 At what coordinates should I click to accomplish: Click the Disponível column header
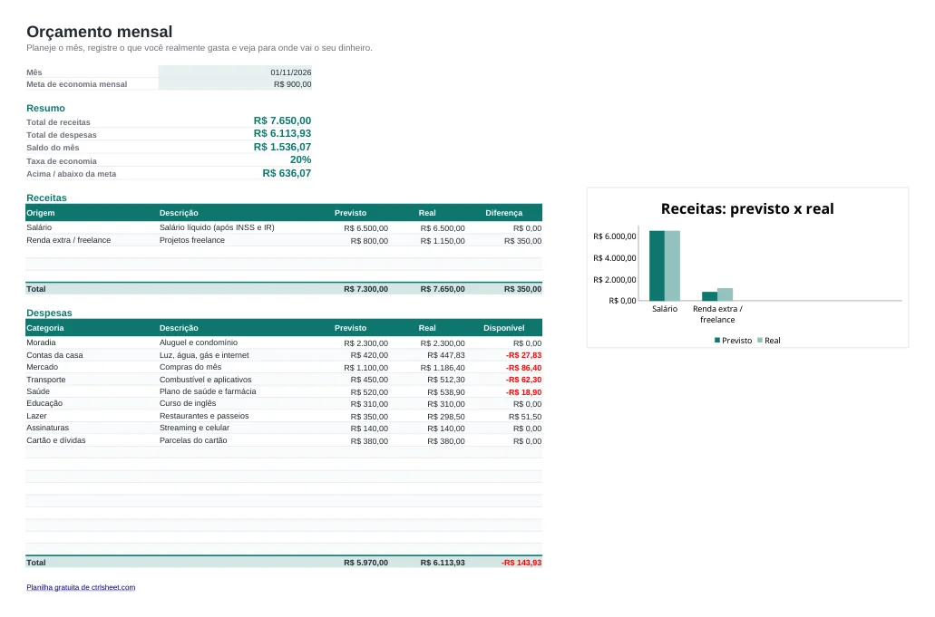tap(504, 328)
